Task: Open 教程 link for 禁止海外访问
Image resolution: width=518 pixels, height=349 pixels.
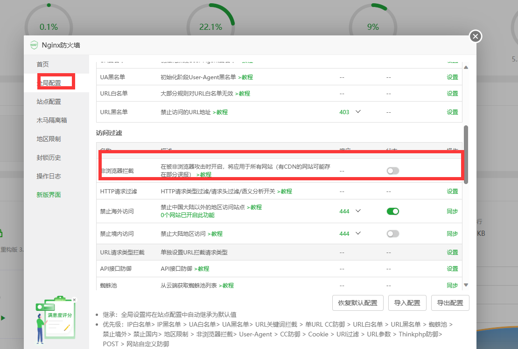Action: 254,207
